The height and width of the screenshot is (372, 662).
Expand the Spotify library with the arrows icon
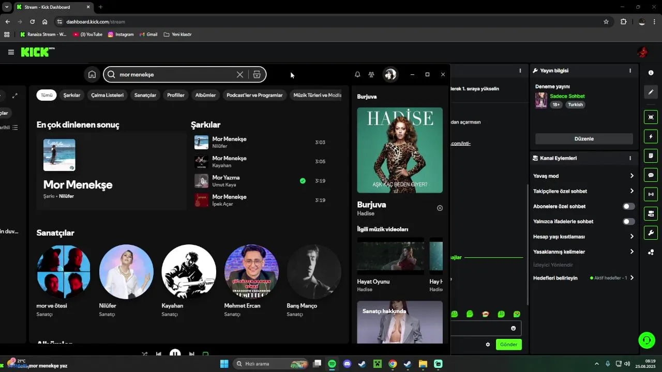[x=15, y=96]
